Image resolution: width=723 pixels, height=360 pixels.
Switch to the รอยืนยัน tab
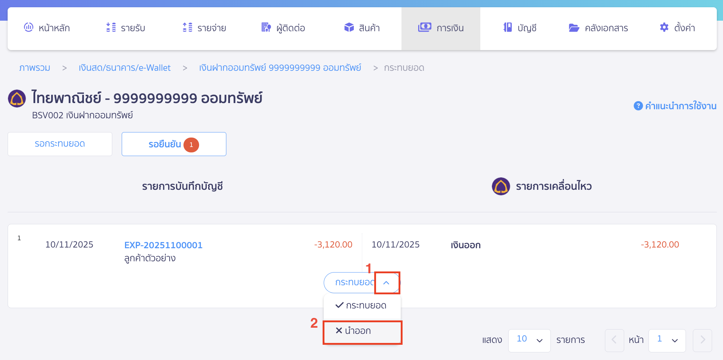(174, 144)
